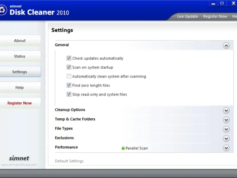
Task: Uncheck Scan on system startup
Action: pos(69,67)
